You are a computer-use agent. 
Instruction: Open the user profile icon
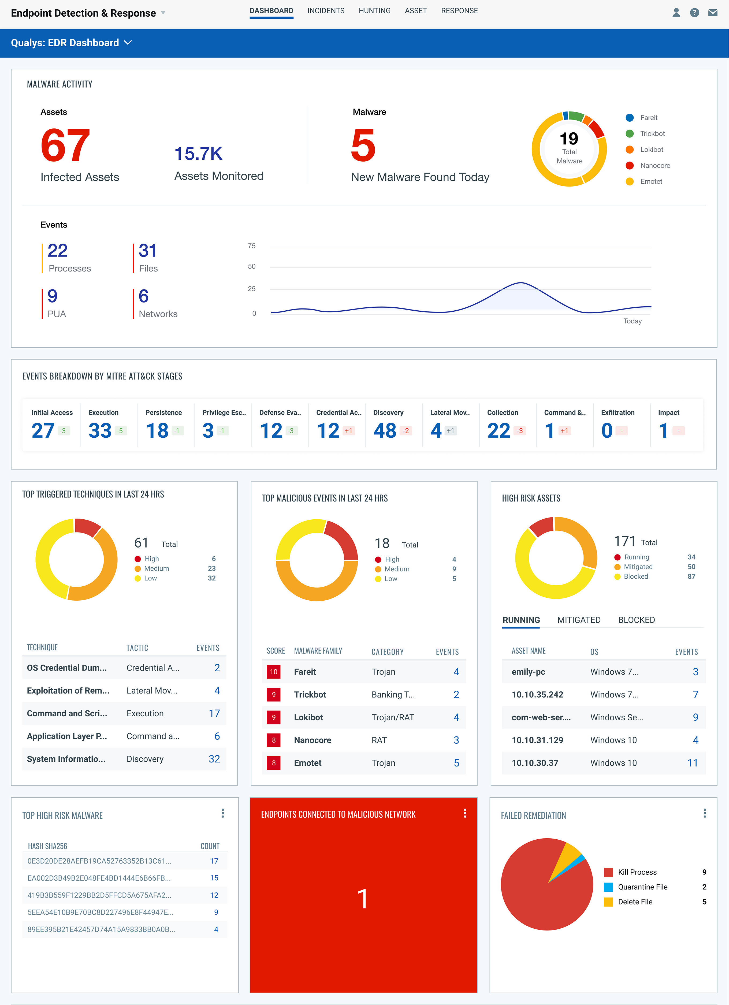point(676,13)
